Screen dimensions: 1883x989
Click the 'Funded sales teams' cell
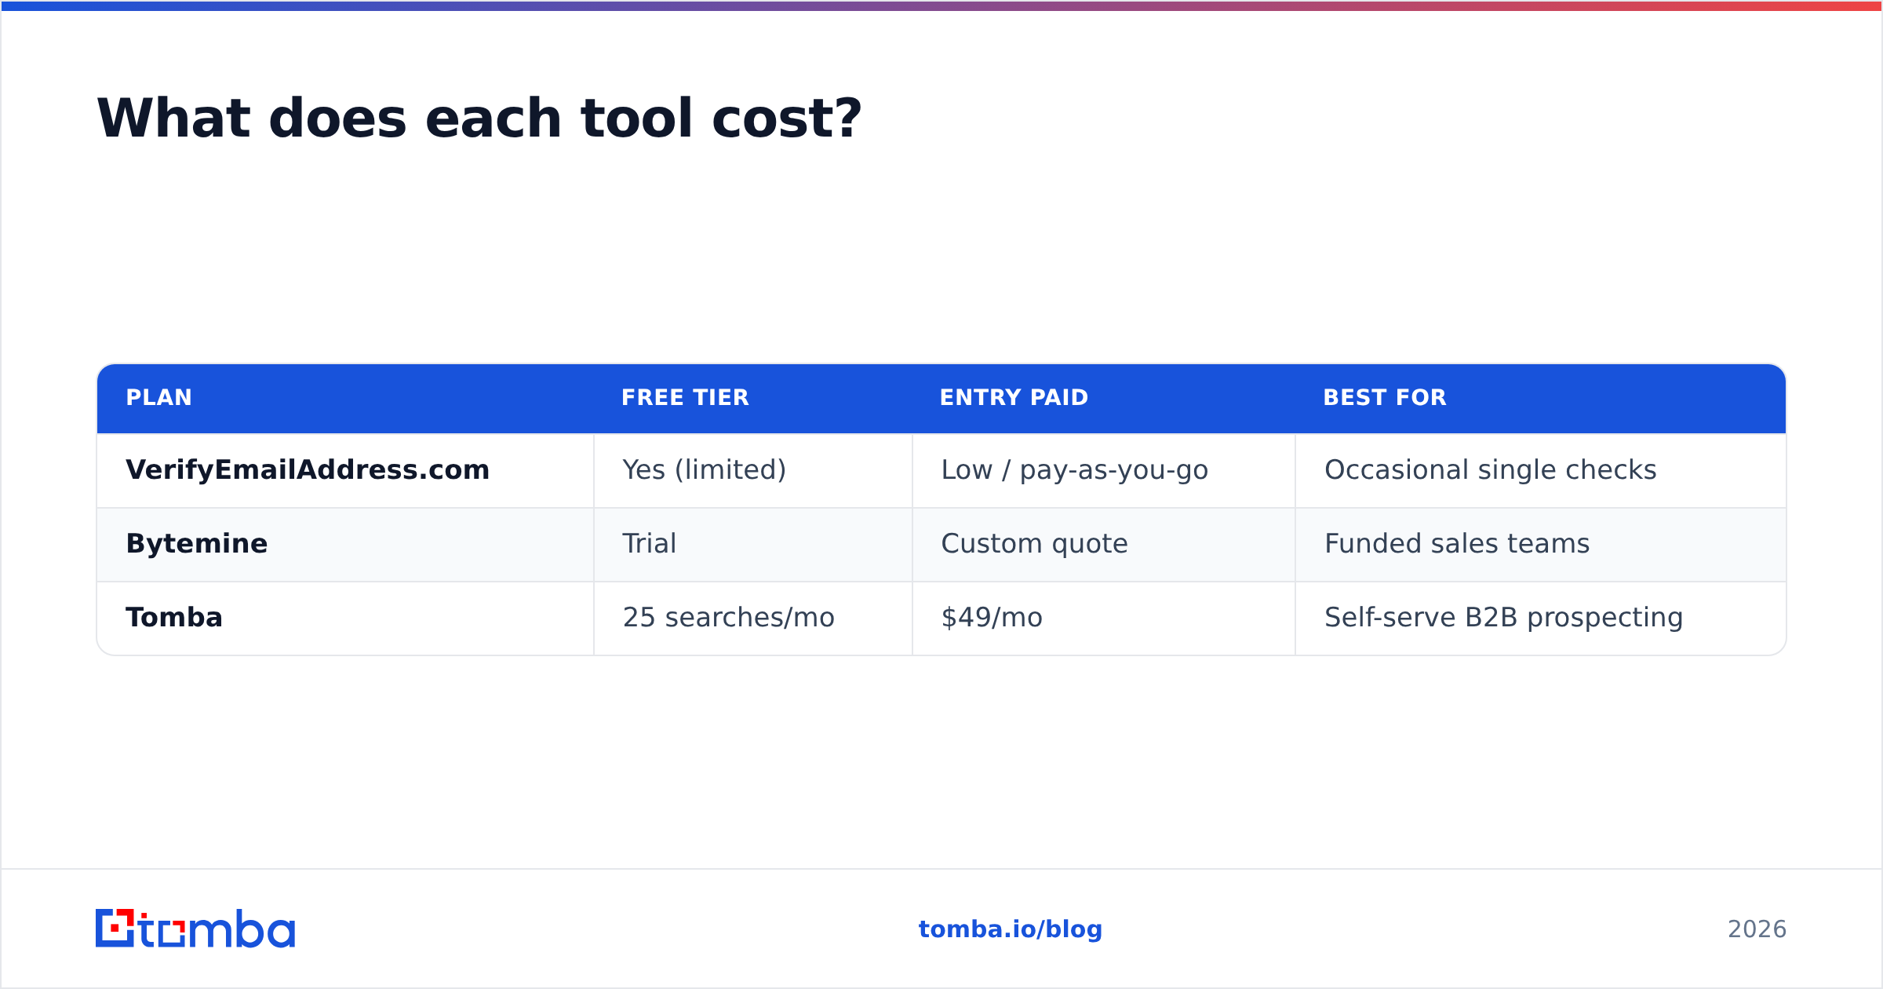(1541, 544)
